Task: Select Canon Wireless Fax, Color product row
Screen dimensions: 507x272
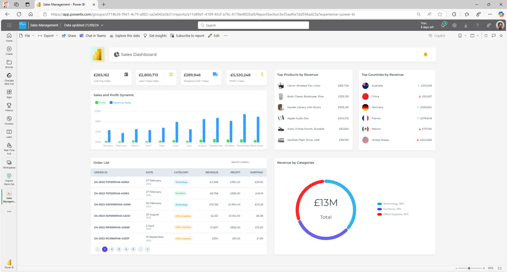Action: click(x=313, y=86)
